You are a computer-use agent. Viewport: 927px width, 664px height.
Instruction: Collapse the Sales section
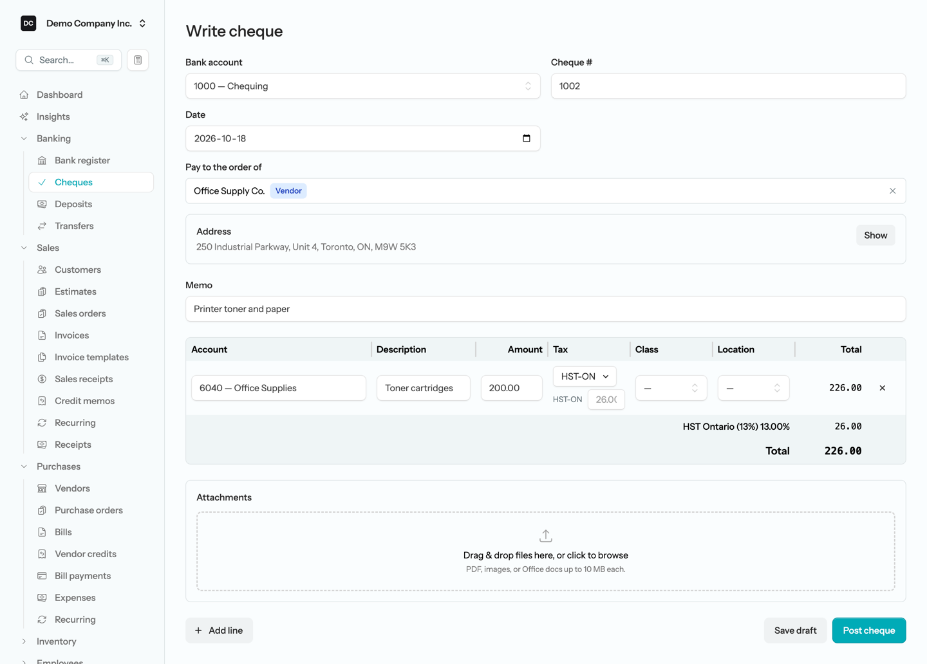[24, 248]
